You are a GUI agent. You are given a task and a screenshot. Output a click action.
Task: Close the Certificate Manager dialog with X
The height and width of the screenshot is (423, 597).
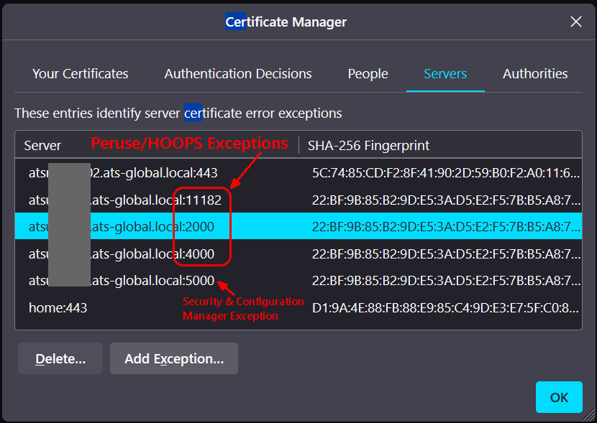point(575,22)
